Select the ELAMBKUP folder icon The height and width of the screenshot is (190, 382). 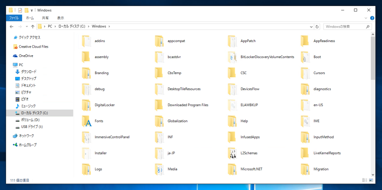click(x=232, y=105)
